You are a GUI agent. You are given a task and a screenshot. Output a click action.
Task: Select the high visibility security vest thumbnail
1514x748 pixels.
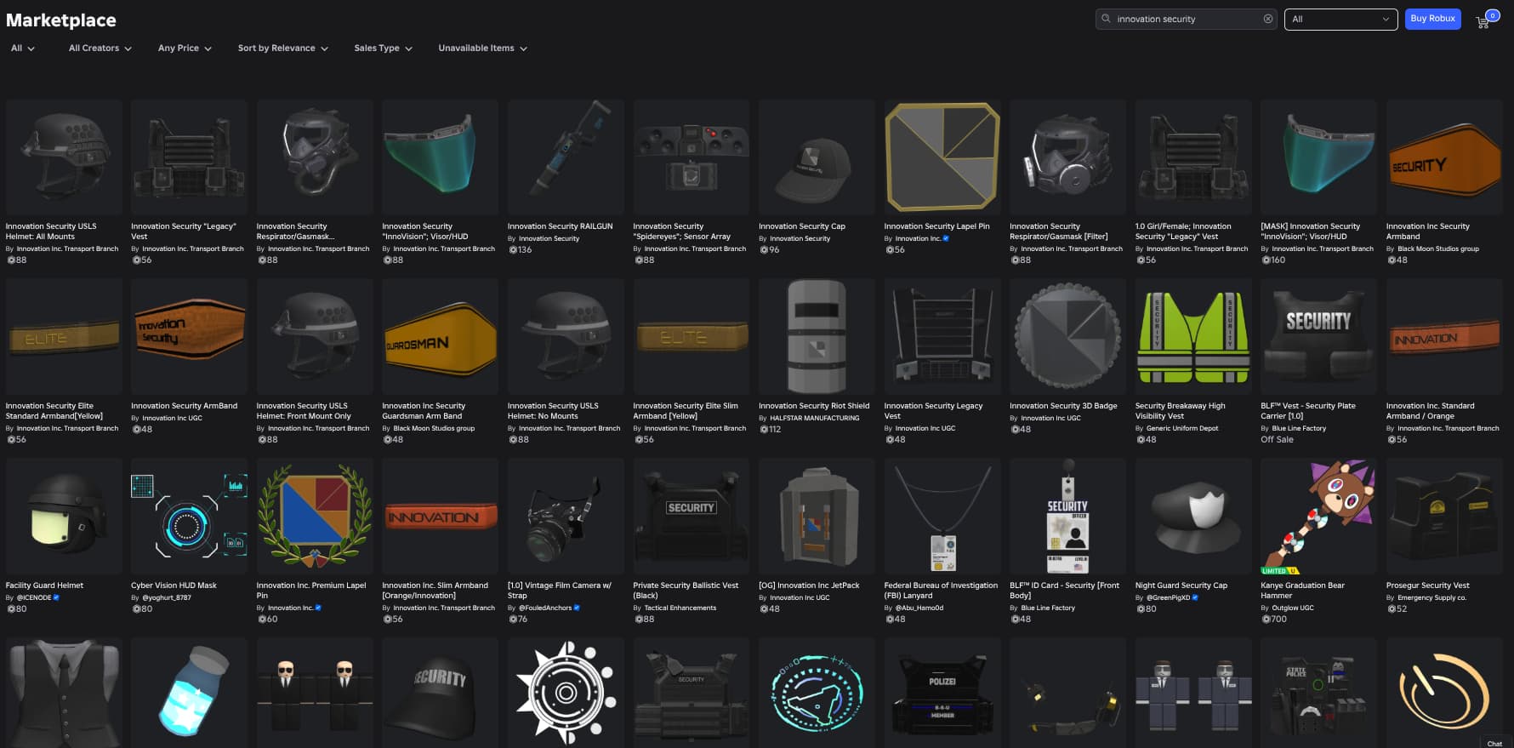point(1193,337)
